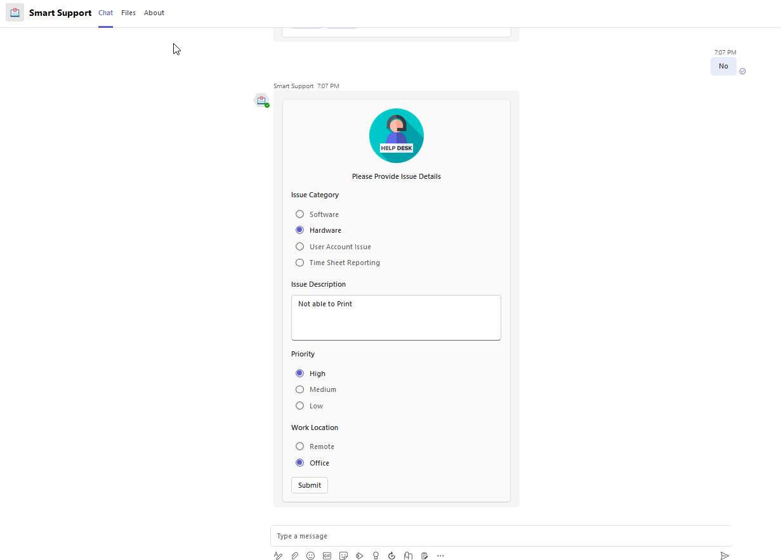
Task: Select the Software issue category
Action: click(x=299, y=214)
